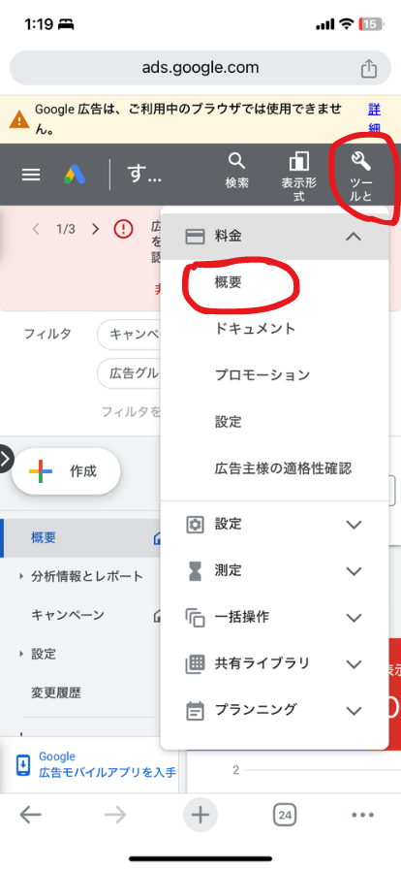Tap the browser back arrow
Image resolution: width=401 pixels, height=869 pixels.
click(30, 815)
